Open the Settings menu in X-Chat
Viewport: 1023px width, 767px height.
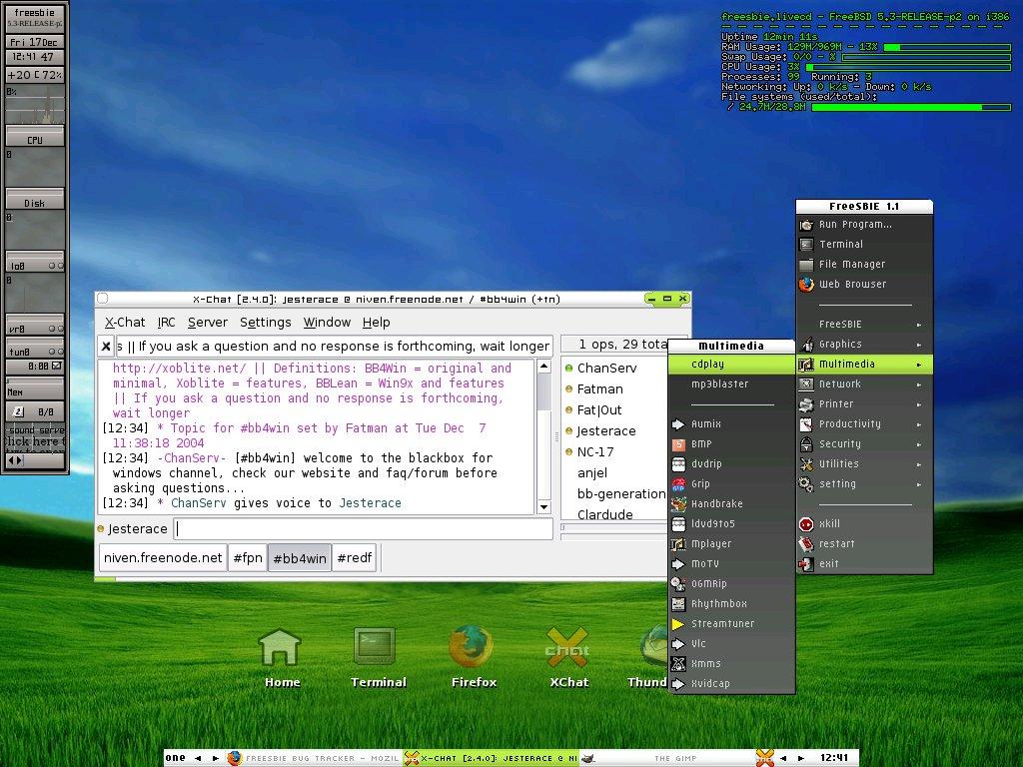tap(265, 323)
